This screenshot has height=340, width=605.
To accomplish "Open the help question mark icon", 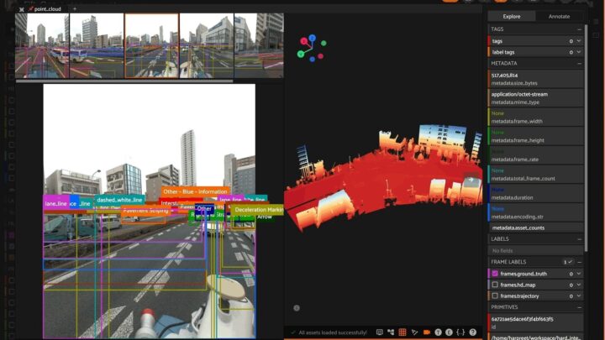I will pyautogui.click(x=472, y=332).
